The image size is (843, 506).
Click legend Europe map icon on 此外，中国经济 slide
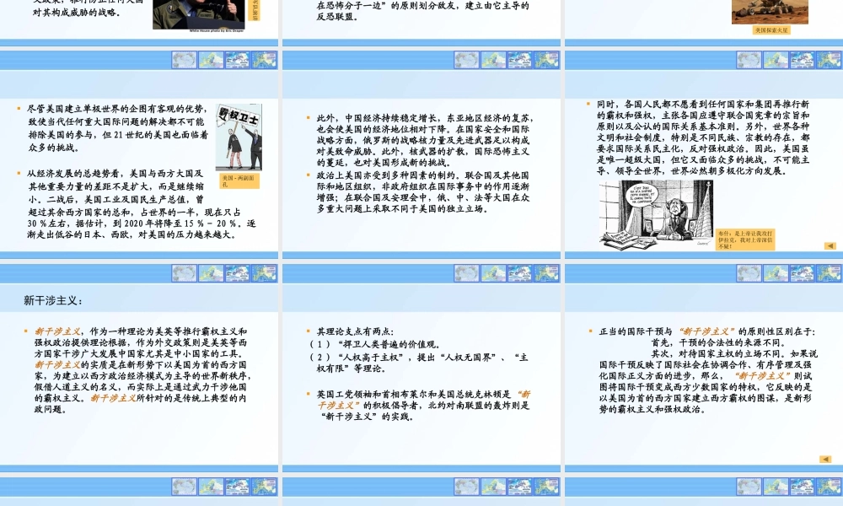(x=546, y=60)
